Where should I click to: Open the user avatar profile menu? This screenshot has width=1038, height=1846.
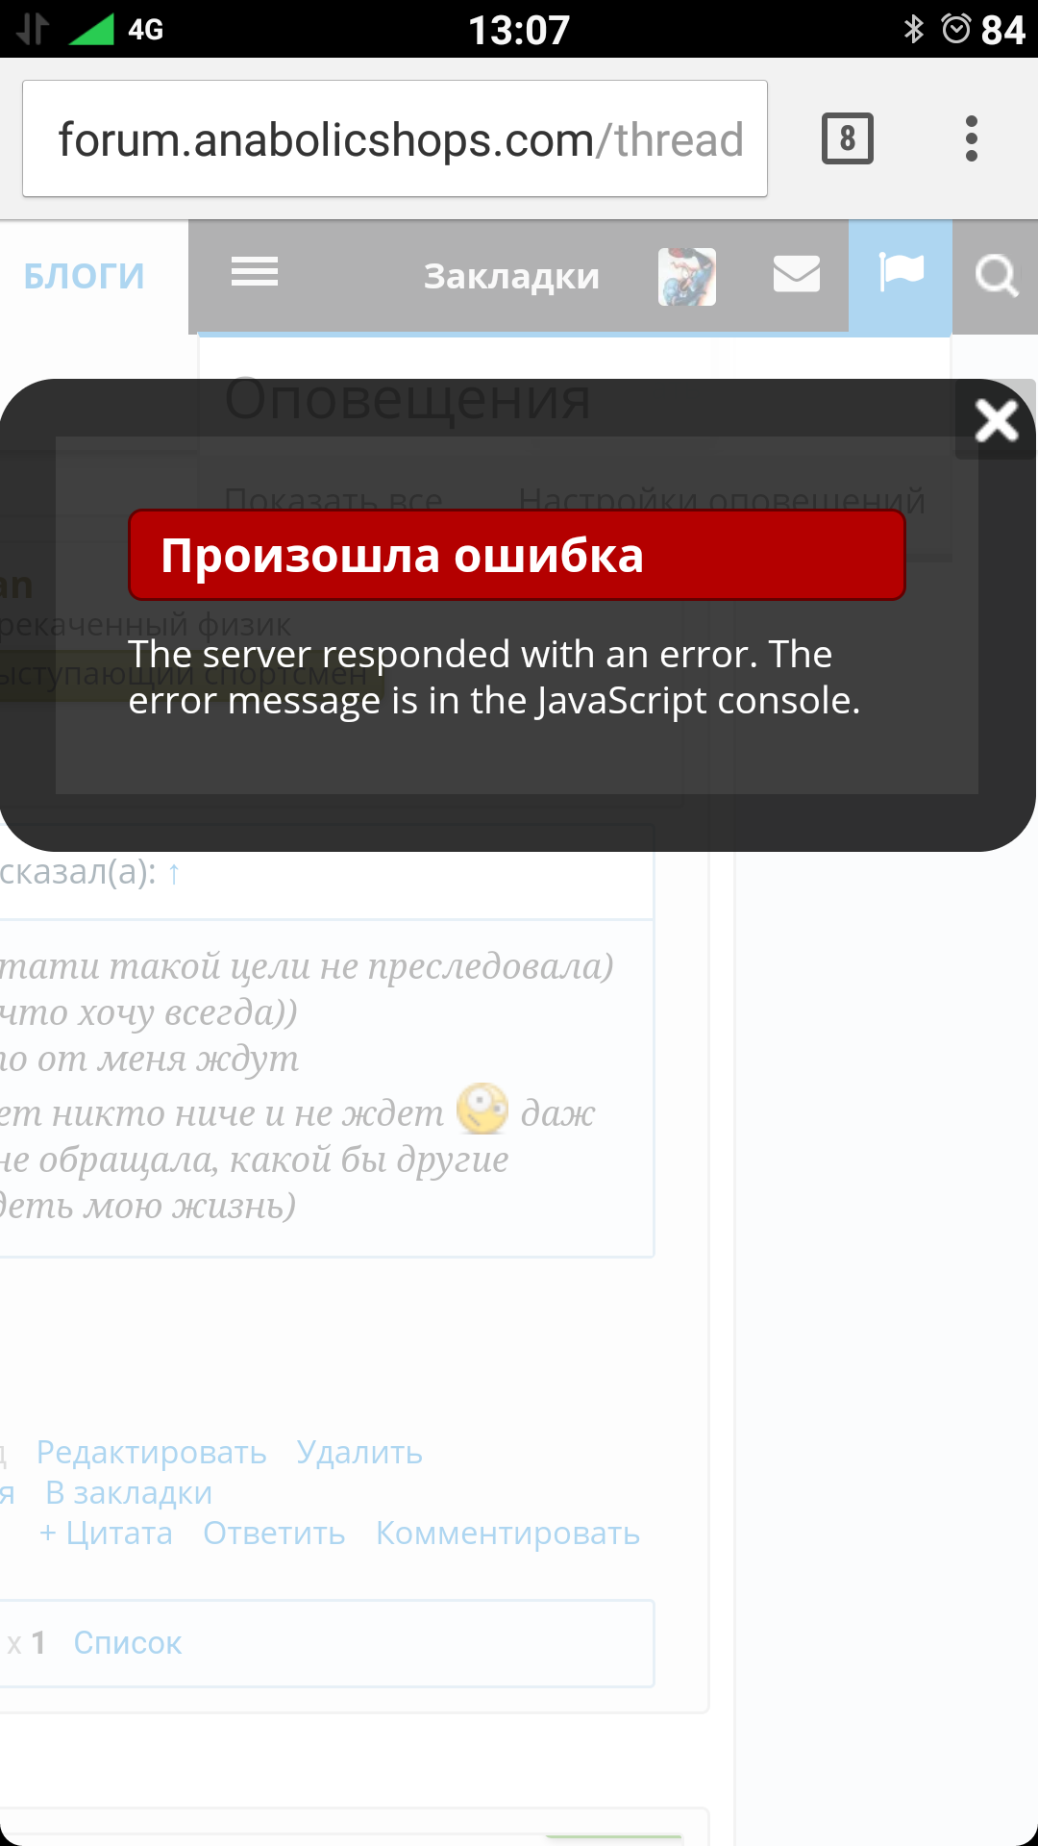click(x=687, y=277)
